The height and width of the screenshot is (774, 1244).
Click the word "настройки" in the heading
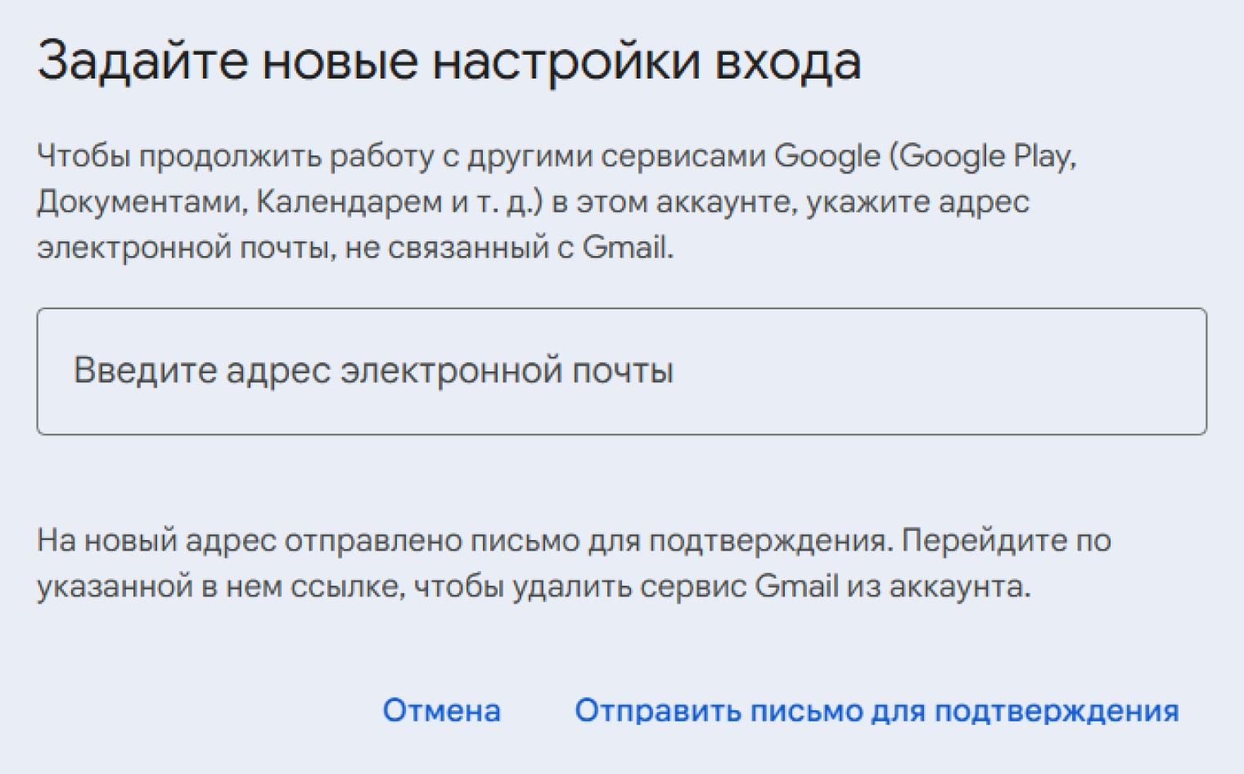pyautogui.click(x=566, y=62)
